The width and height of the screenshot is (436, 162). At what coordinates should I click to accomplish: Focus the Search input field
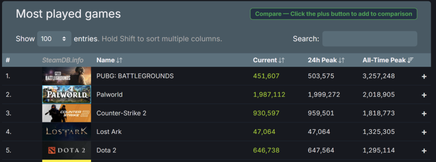pos(369,39)
